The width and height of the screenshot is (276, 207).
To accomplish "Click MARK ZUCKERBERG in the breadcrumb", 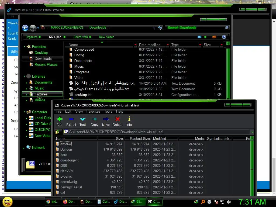I will [x=67, y=27].
